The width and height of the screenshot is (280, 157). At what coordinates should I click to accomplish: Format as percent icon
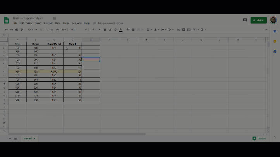[x=47, y=30]
